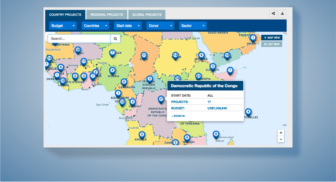
Task: Select the map pin 4 on Seychelles
Action: coord(248,112)
